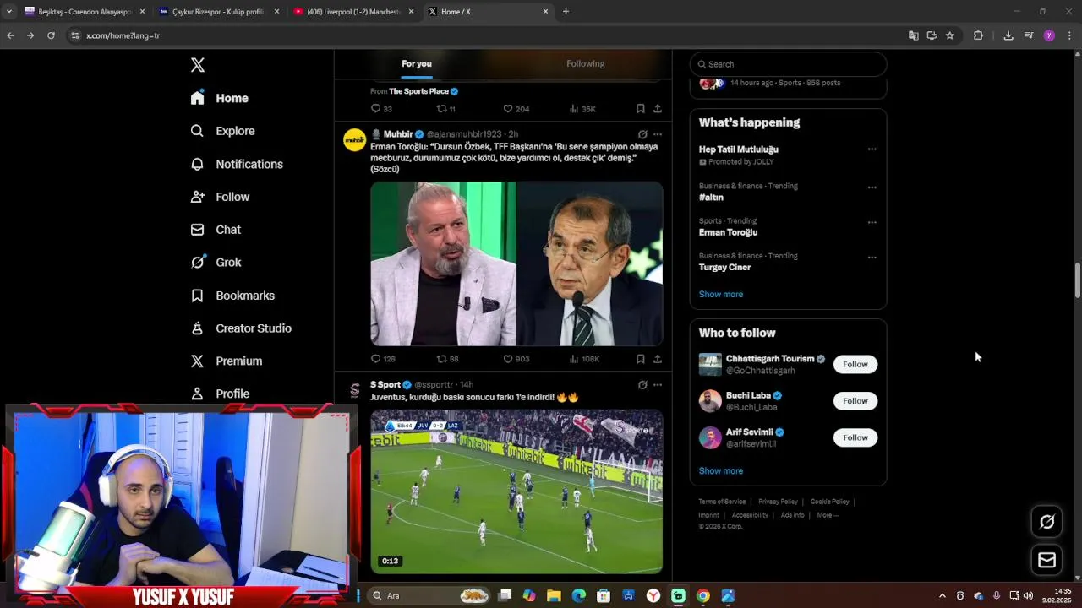The image size is (1082, 608).
Task: Open the Erman Toroğlu trending topic
Action: click(728, 232)
